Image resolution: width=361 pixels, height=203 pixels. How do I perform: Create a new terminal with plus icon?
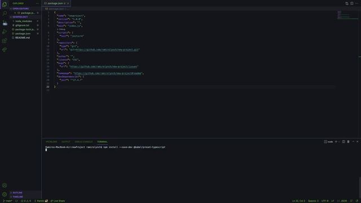click(x=336, y=142)
